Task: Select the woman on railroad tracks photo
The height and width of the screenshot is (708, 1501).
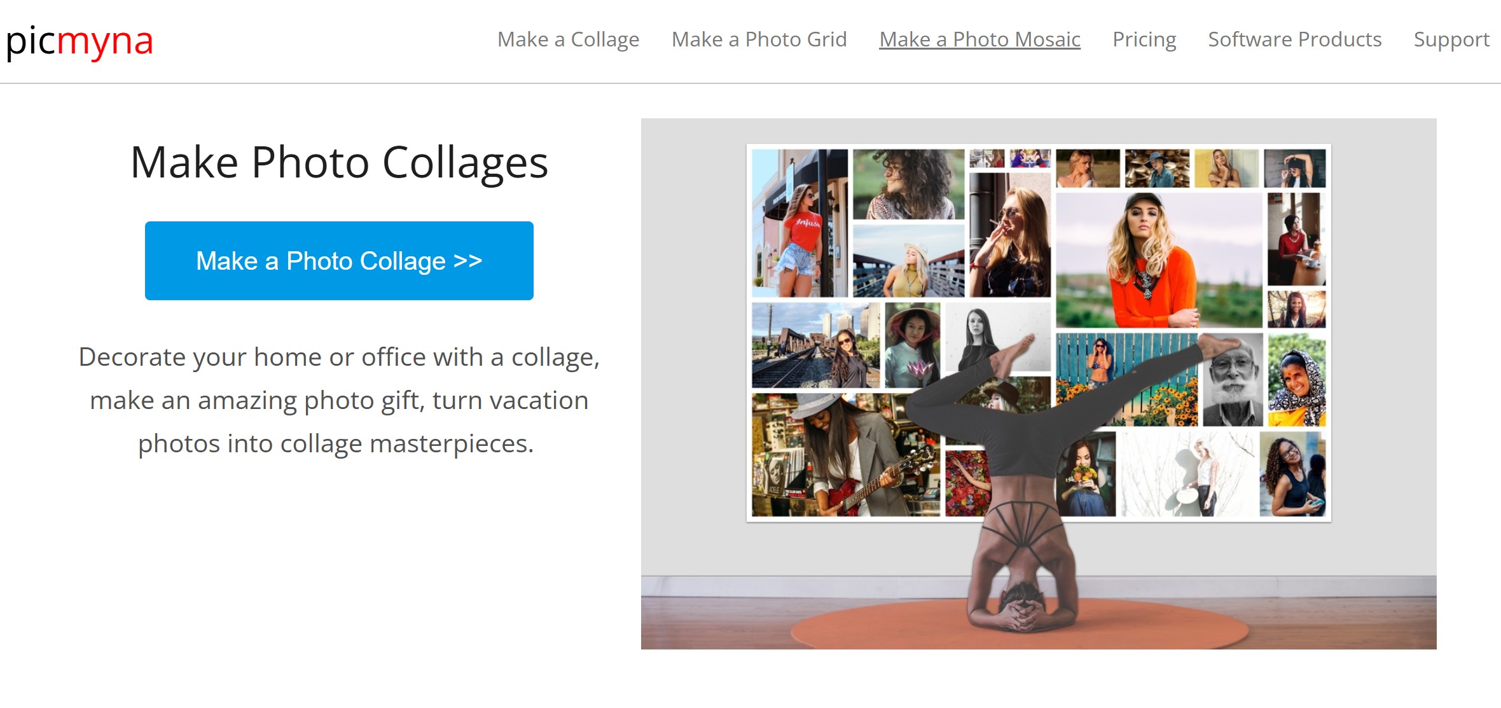Action: (815, 345)
